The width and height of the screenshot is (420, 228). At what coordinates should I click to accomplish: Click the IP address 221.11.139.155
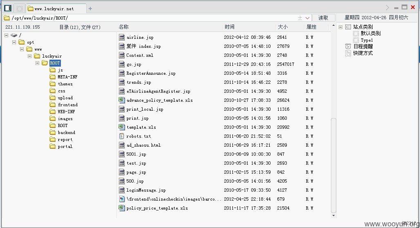click(x=22, y=27)
